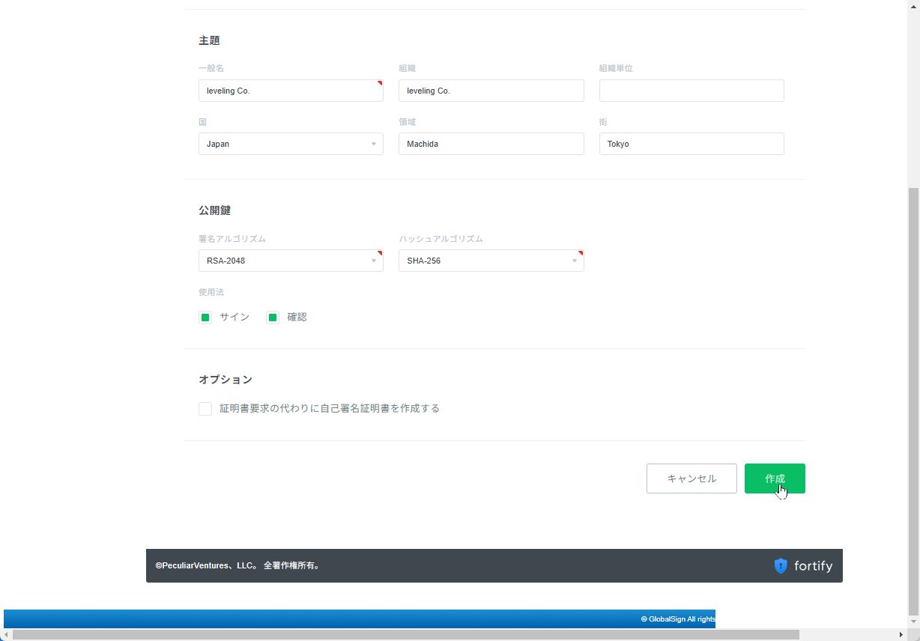Click the 街 field containing Tokyo
This screenshot has height=641, width=920.
[691, 144]
